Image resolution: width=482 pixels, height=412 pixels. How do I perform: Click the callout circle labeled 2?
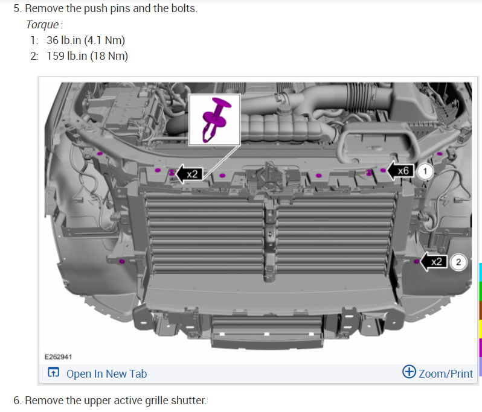tap(458, 262)
